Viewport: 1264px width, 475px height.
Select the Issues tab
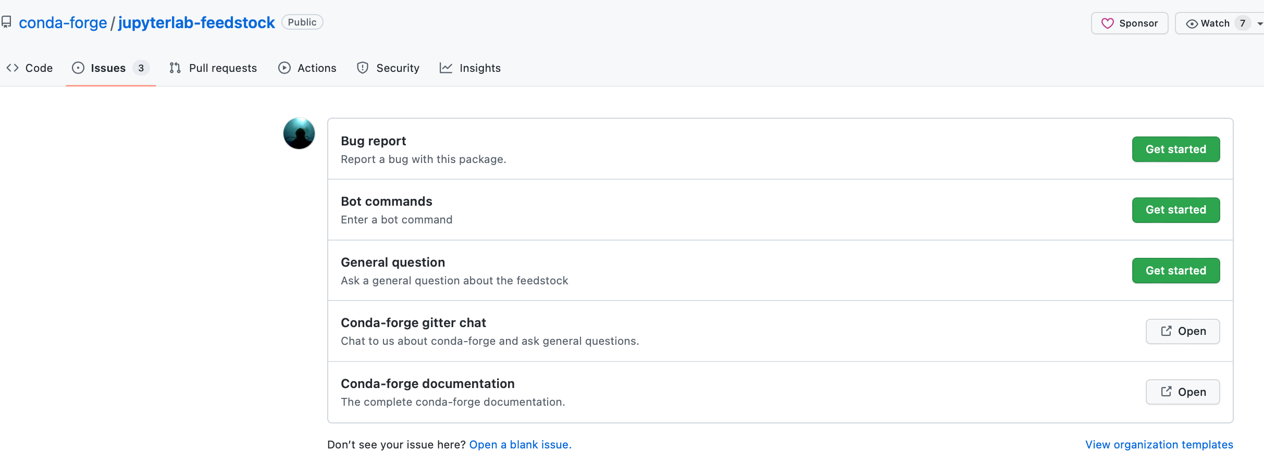[110, 68]
